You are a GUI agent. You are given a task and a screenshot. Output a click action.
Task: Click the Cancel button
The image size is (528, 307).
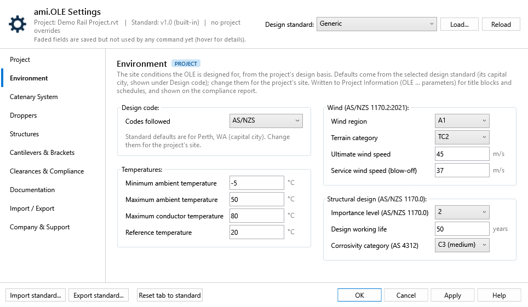point(406,295)
